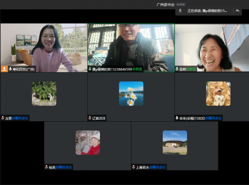
Task: Click the 桂英 name label
Action: [x=52, y=167]
